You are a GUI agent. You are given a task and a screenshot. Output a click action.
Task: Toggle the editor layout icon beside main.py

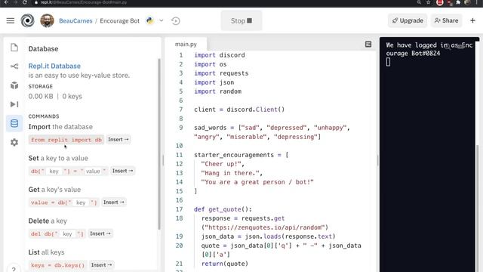pyautogui.click(x=368, y=45)
